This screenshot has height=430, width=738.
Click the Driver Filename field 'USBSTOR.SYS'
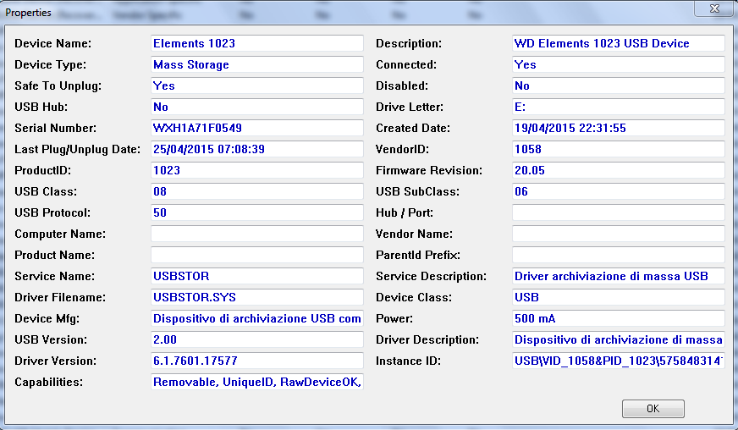257,298
